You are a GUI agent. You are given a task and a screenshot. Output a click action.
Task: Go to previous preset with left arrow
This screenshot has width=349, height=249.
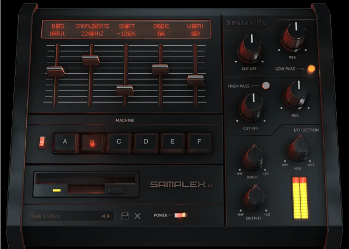click(103, 216)
